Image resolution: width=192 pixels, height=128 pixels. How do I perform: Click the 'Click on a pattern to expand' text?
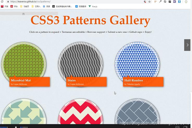[44, 32]
